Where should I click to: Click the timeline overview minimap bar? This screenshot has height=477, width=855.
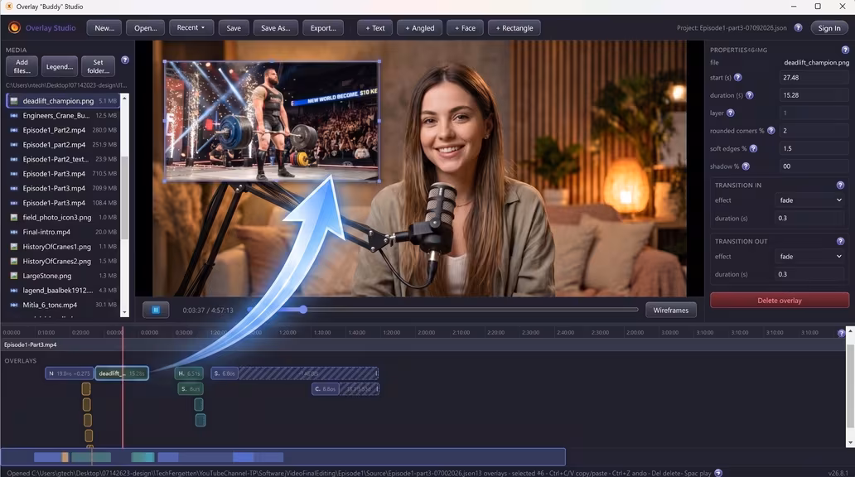coord(283,457)
